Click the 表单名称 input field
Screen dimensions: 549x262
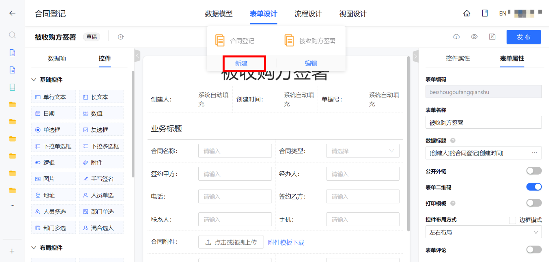click(x=483, y=122)
